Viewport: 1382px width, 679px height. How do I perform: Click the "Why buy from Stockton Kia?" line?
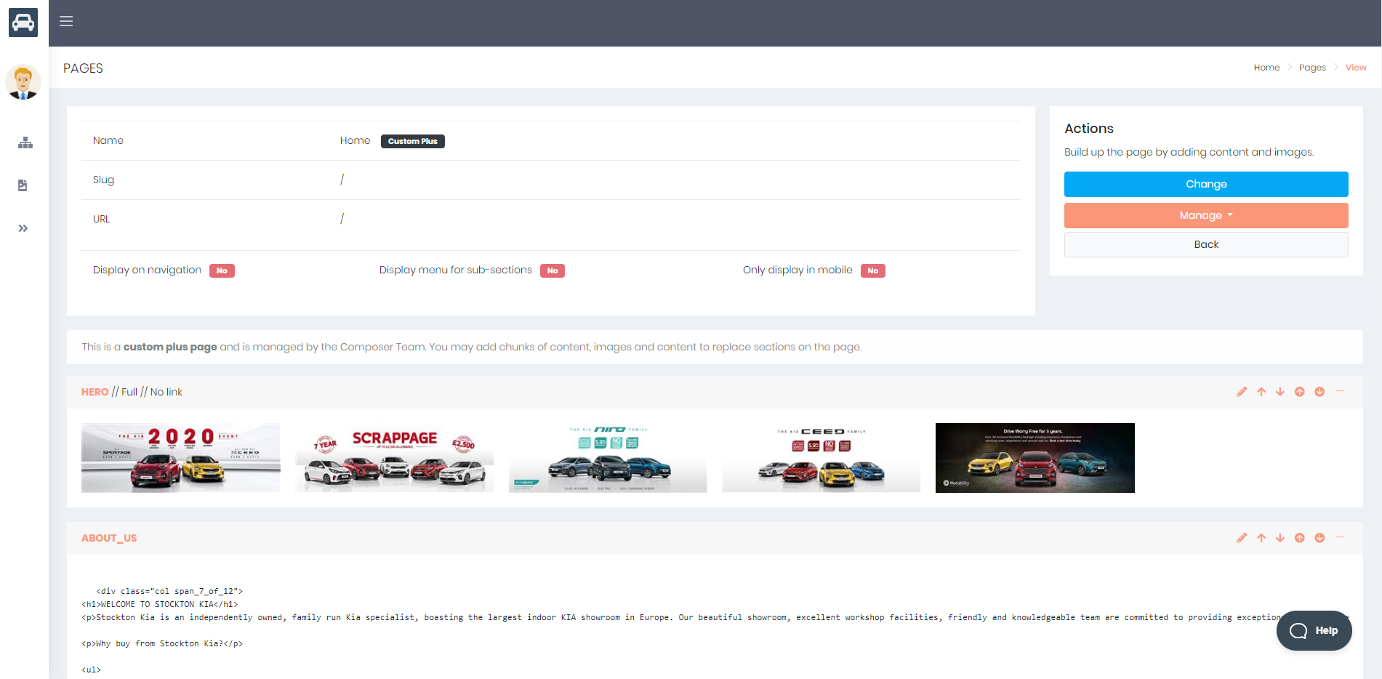(x=162, y=643)
